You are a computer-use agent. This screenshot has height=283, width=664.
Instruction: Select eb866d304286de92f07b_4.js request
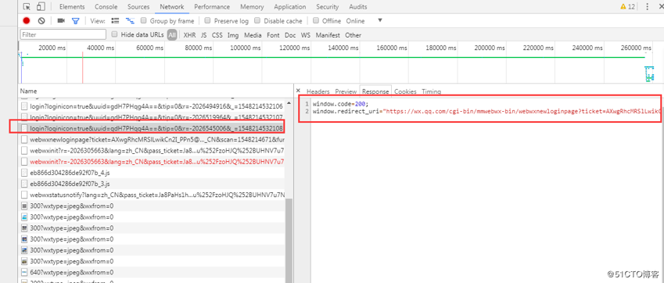152,173
